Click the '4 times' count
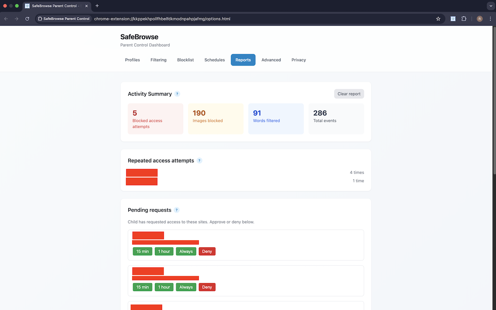The height and width of the screenshot is (310, 496). point(357,172)
